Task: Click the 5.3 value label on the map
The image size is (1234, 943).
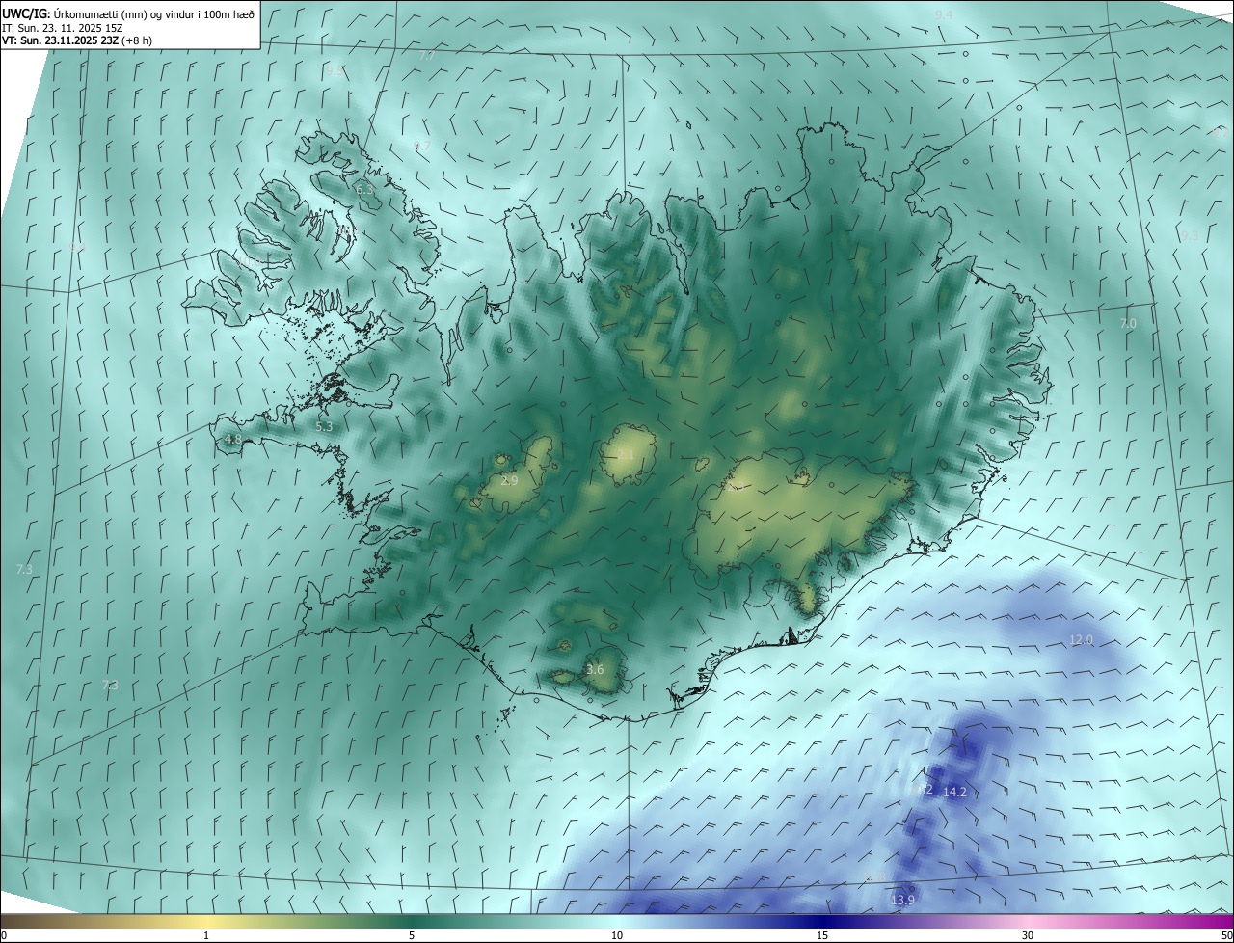Action: click(324, 426)
